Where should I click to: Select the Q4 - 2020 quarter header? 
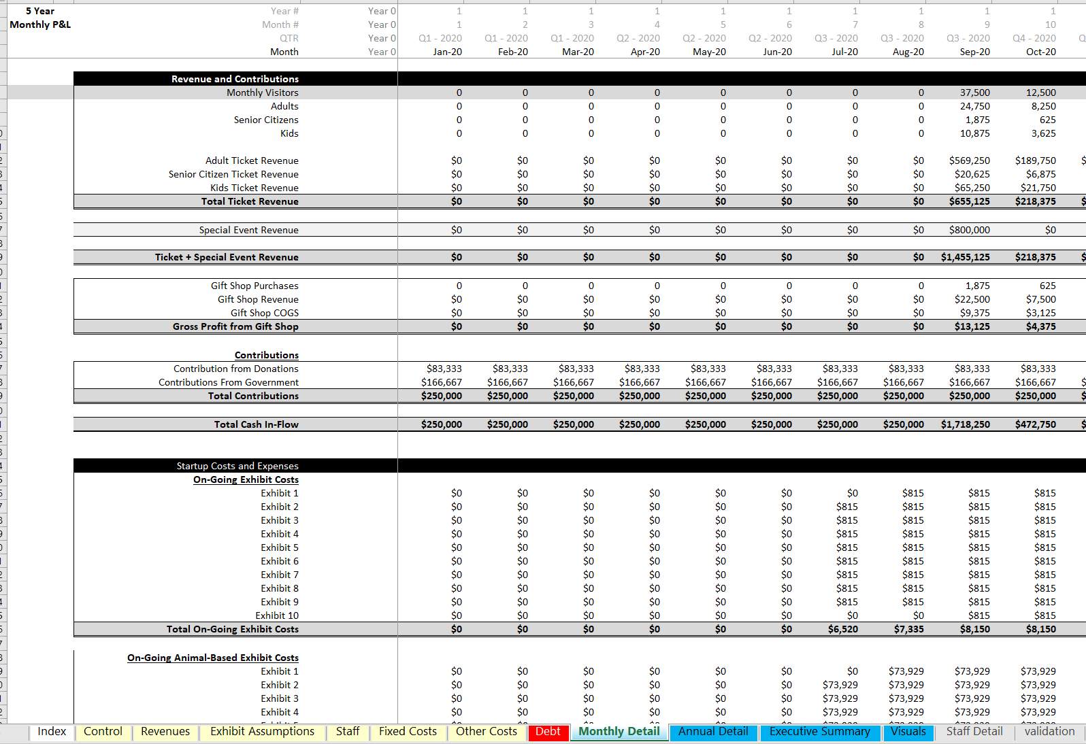[1035, 38]
